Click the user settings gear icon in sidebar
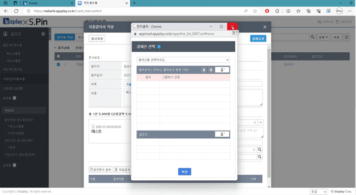The width and height of the screenshot is (356, 195). tap(43, 34)
